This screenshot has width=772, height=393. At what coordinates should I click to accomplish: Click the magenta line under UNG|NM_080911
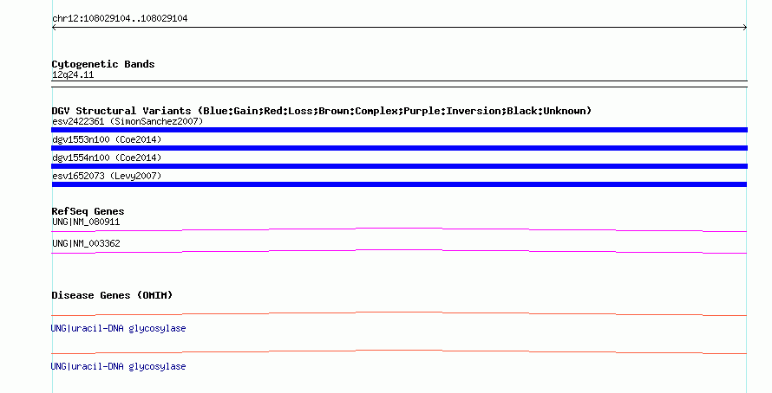pos(399,229)
